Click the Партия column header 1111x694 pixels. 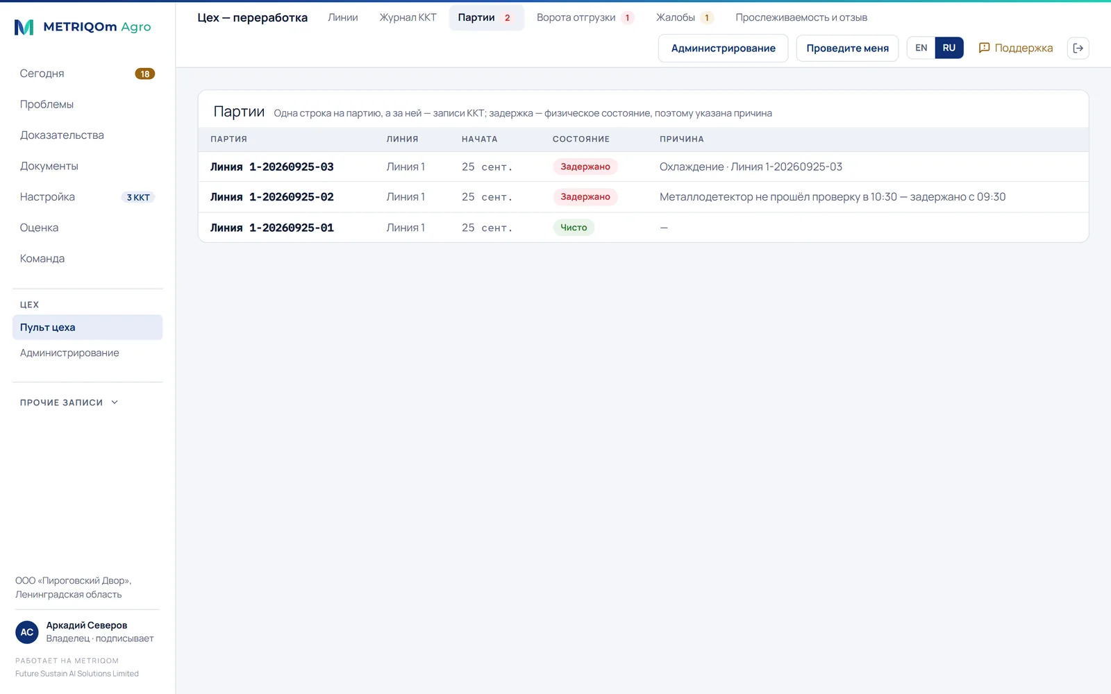[x=229, y=139]
